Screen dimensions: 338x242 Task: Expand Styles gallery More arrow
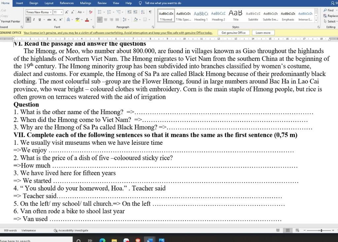pos(316,20)
